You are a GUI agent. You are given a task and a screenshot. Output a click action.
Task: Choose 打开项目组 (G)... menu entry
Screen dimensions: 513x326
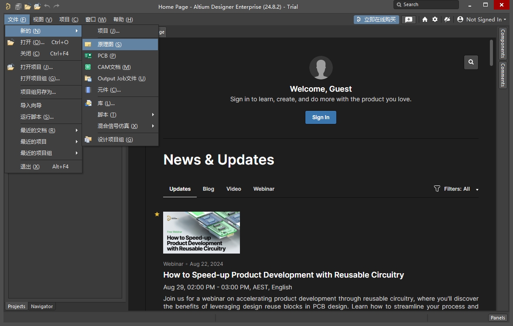pyautogui.click(x=44, y=79)
